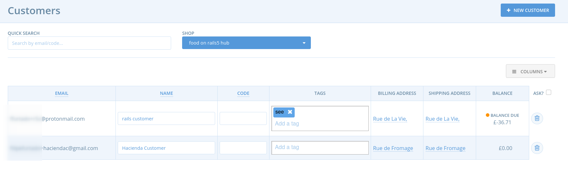
Task: Edit the 'Hacienda Customer' name field
Action: (166, 148)
